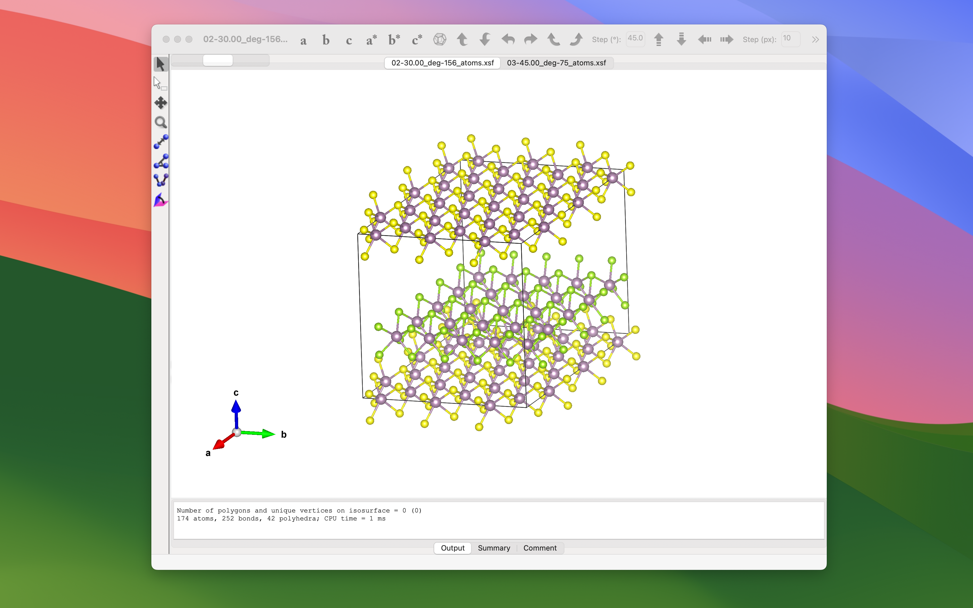Activate the Translate move tool
The height and width of the screenshot is (608, 973).
[x=160, y=103]
